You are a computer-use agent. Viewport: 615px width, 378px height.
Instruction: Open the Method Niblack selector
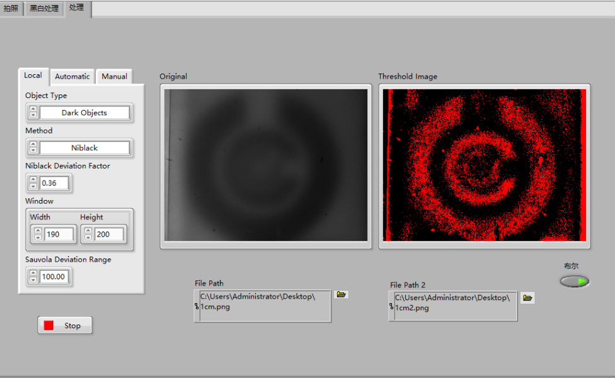tap(84, 148)
